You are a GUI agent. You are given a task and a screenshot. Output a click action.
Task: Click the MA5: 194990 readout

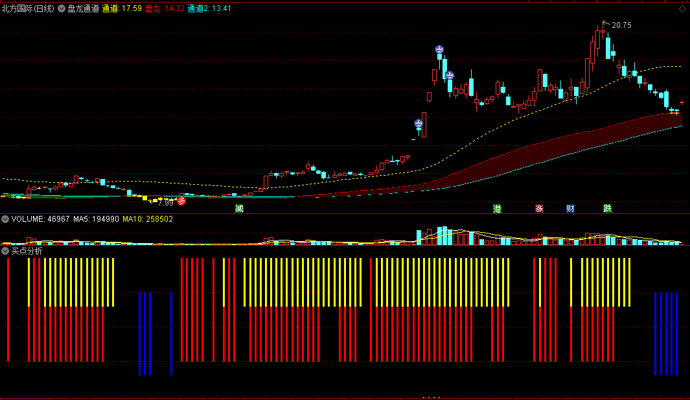(96, 219)
